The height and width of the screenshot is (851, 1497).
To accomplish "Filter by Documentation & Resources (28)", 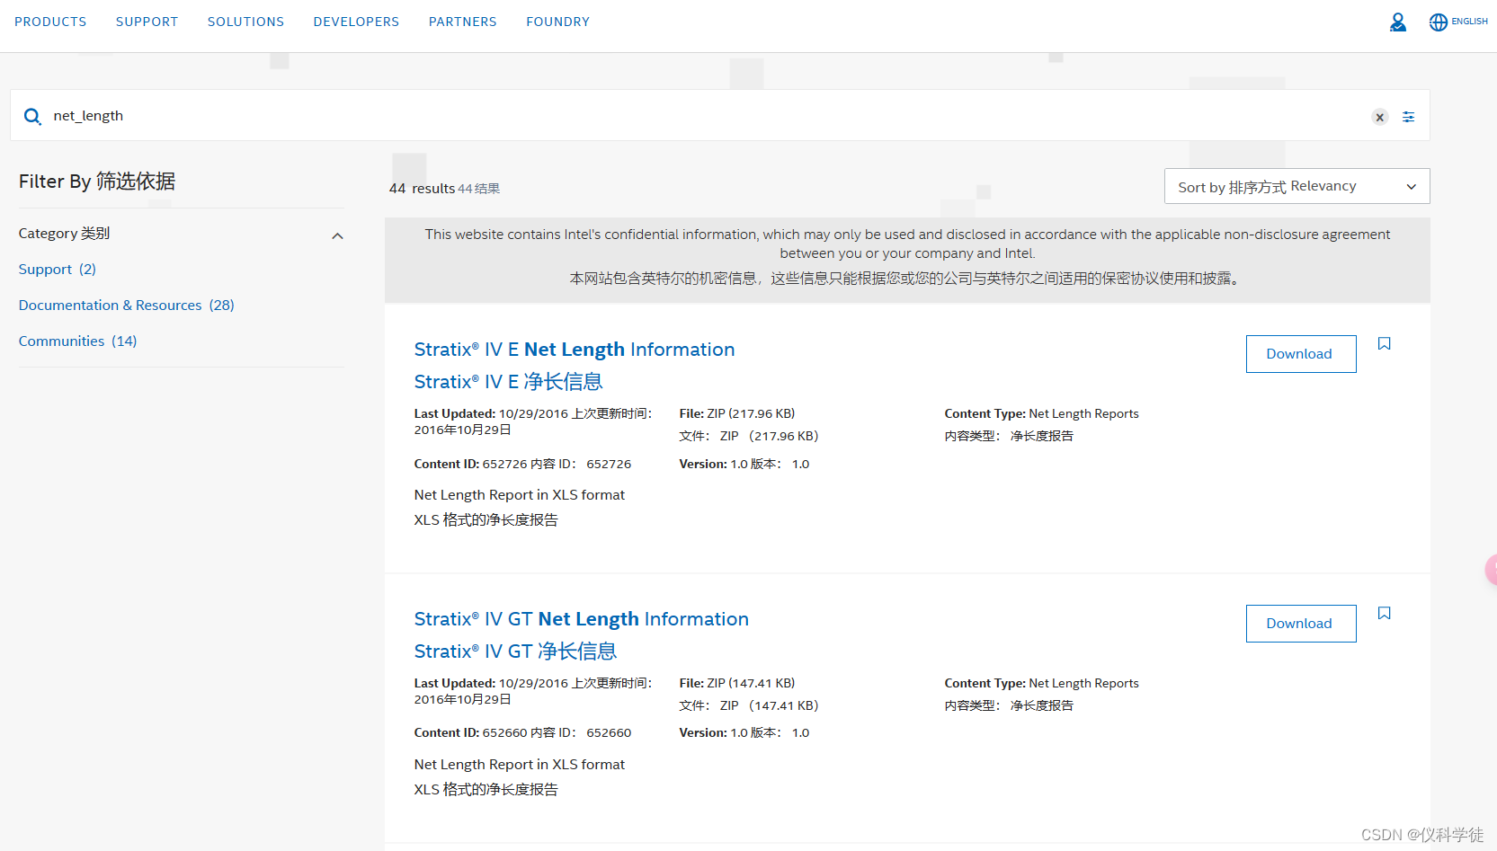I will (127, 305).
